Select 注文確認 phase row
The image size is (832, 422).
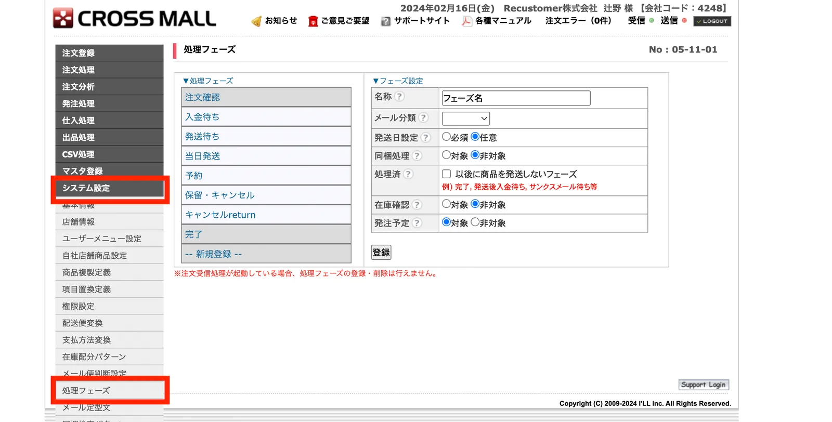[266, 97]
